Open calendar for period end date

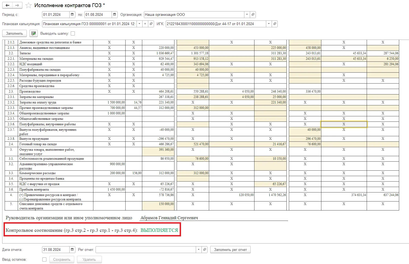coord(115,15)
